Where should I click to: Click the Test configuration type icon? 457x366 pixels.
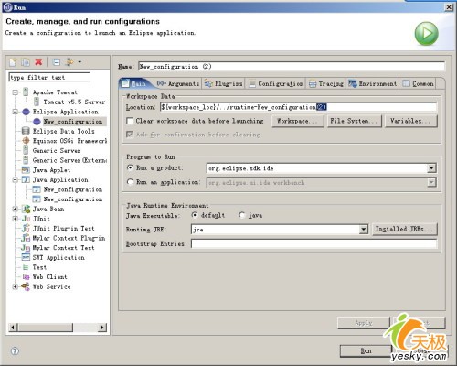point(26,267)
